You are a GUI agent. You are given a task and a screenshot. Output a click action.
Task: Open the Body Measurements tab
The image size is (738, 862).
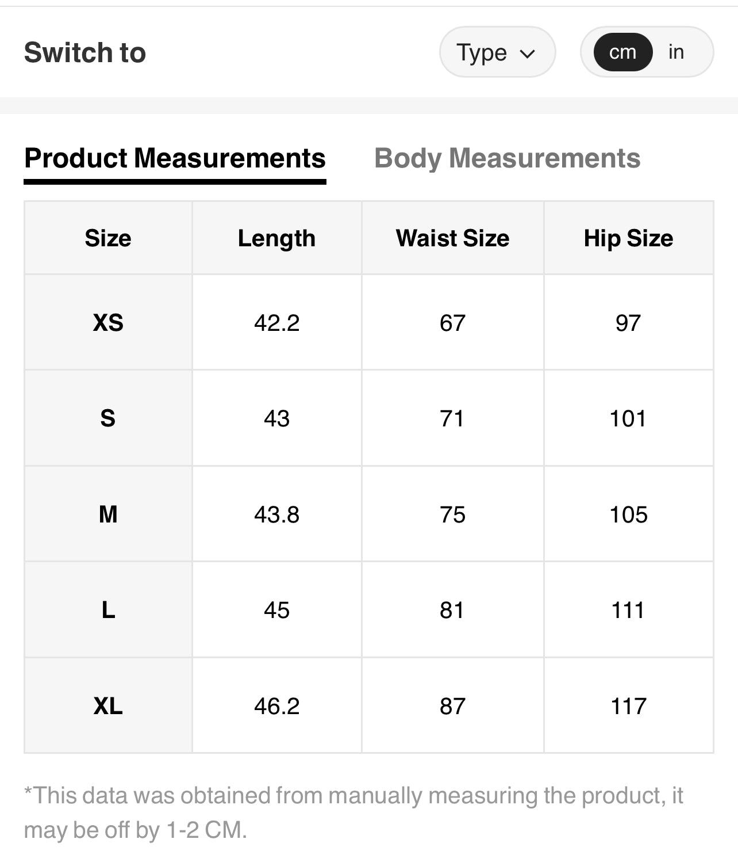pos(507,158)
